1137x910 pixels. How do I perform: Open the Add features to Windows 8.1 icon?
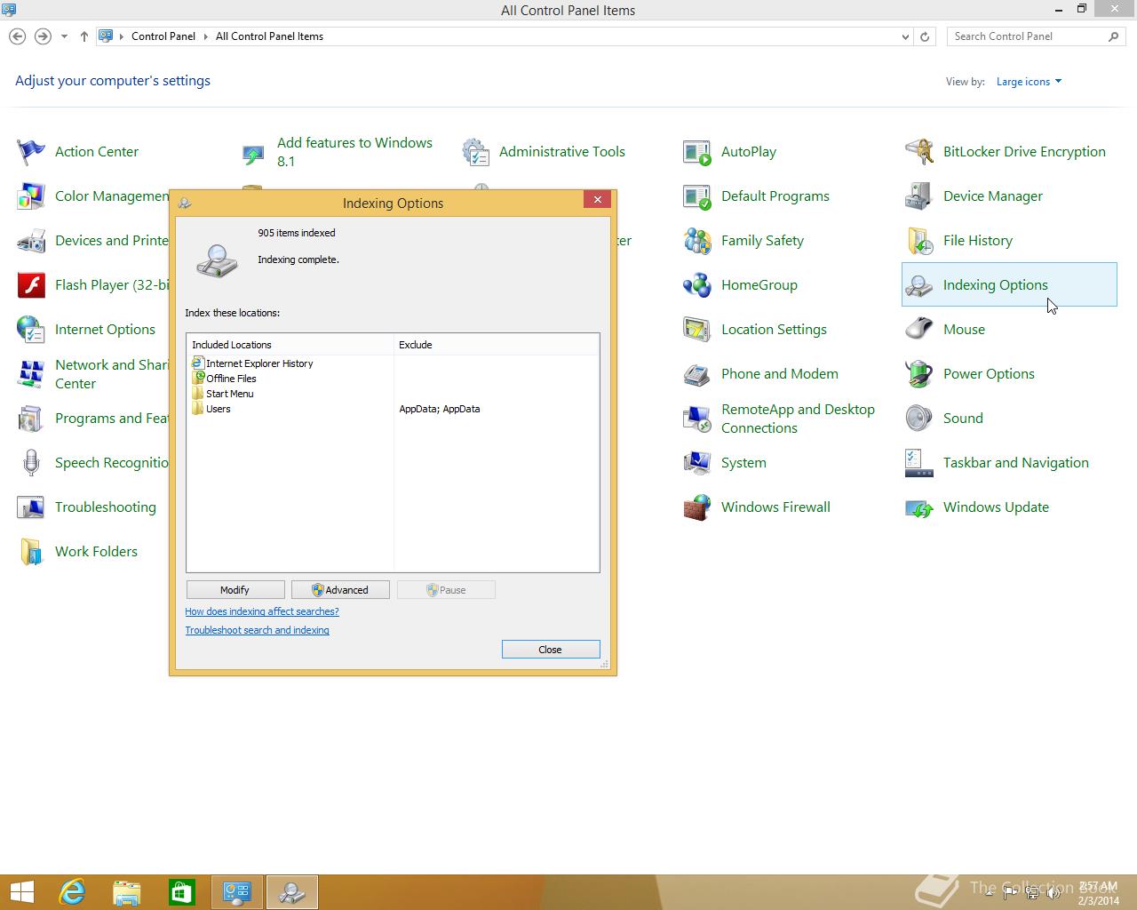253,155
